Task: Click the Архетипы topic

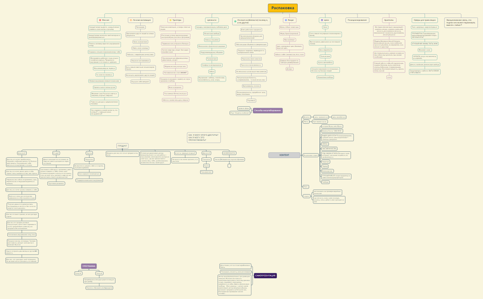Action: (389, 20)
